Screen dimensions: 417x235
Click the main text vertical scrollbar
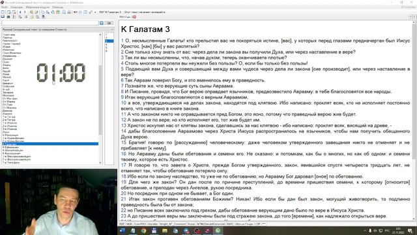click(414, 92)
